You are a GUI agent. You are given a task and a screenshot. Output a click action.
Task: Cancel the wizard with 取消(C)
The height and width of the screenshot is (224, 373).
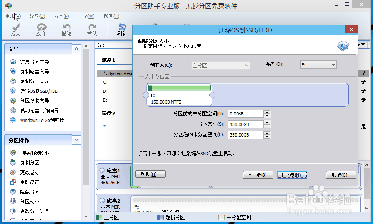341,175
